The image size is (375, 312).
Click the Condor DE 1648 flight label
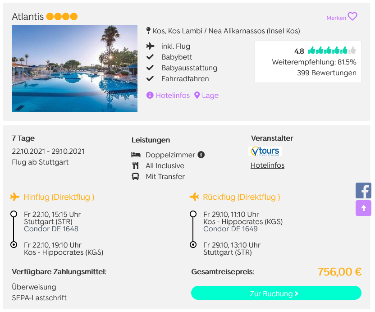click(51, 229)
